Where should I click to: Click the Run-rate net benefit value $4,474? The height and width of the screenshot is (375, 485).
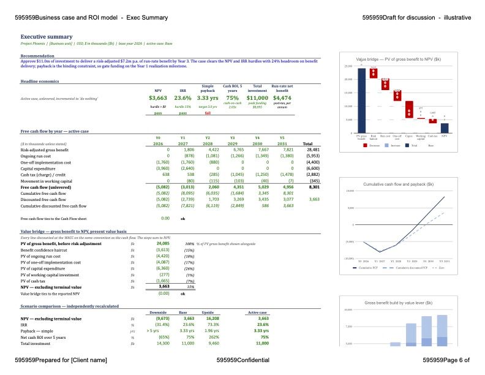tap(282, 98)
